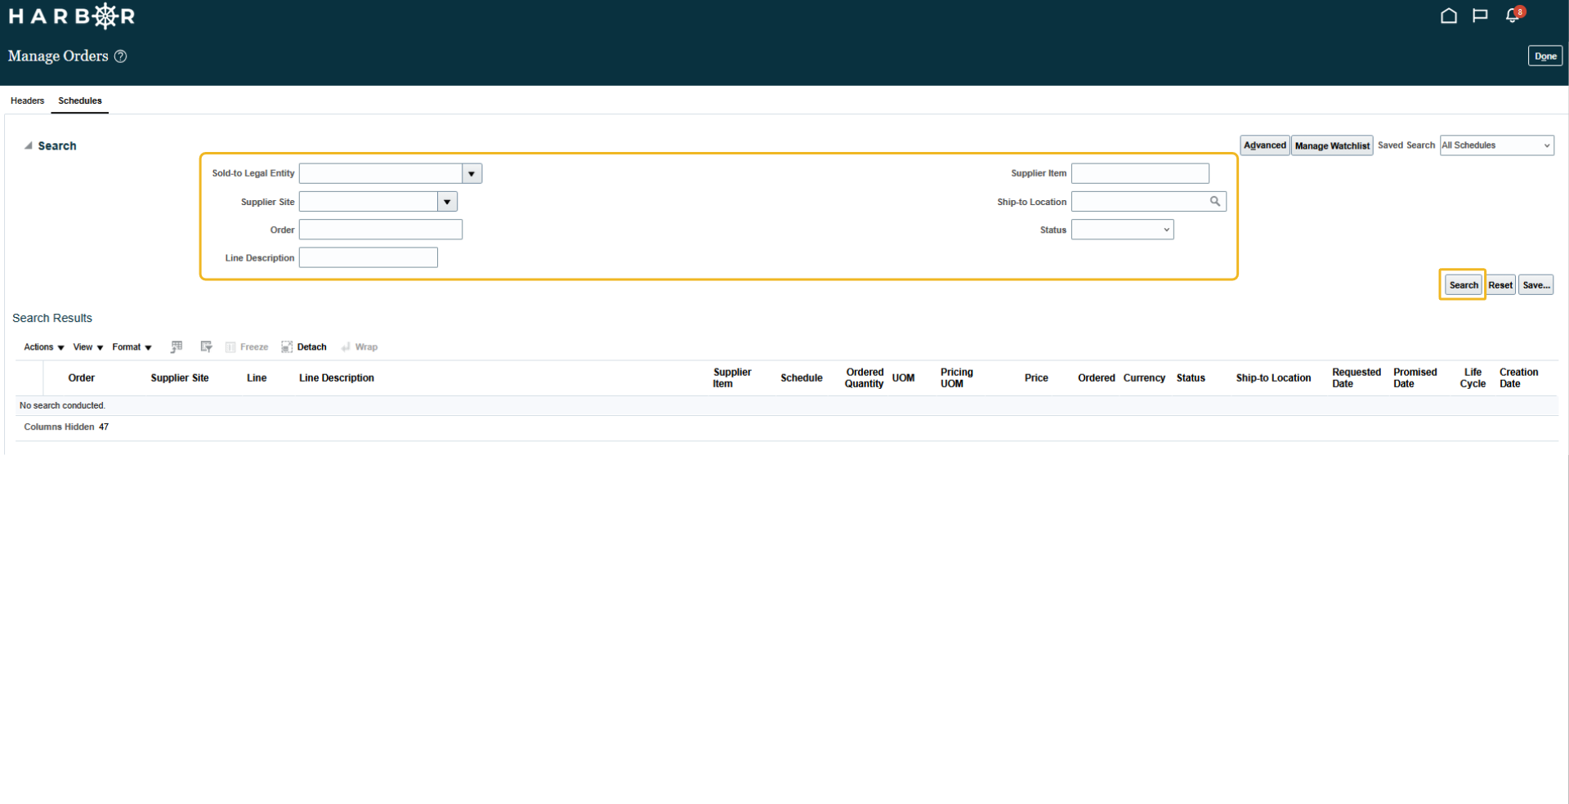Click the Search button
Viewport: 1569px width, 804px height.
coord(1463,285)
